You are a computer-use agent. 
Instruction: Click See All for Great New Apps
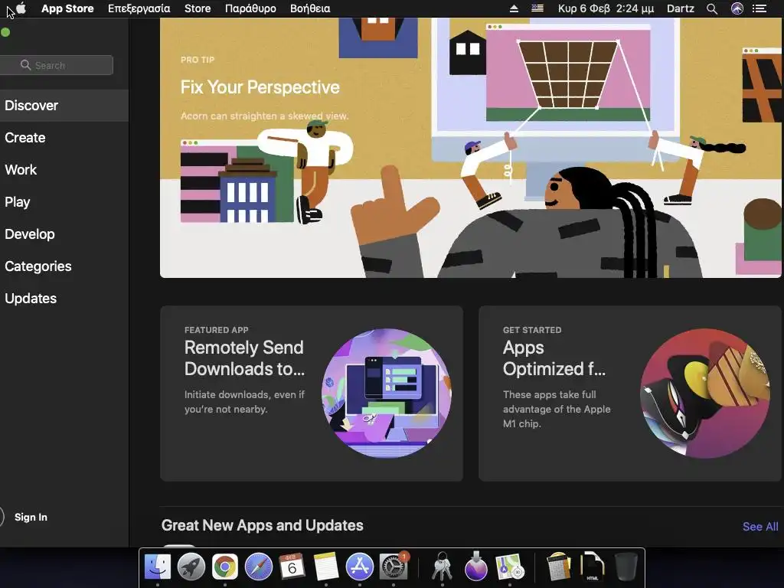tap(760, 527)
